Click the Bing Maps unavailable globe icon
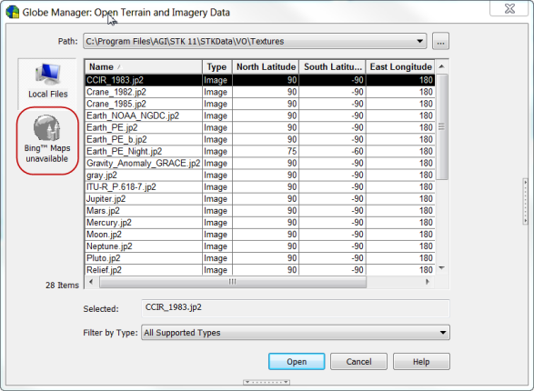 point(47,128)
